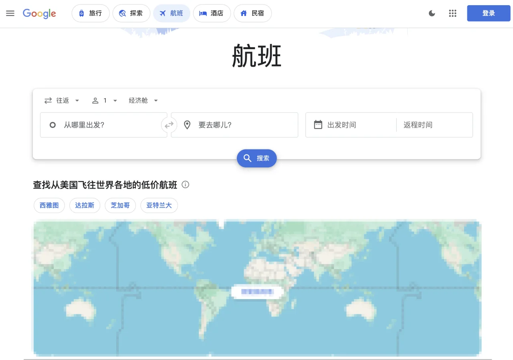Click the 登录 sign-in button

tap(489, 13)
